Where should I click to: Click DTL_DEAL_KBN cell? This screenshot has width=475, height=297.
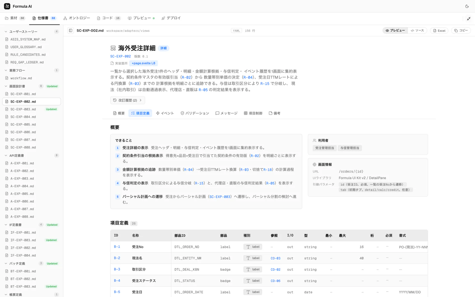click(x=187, y=270)
